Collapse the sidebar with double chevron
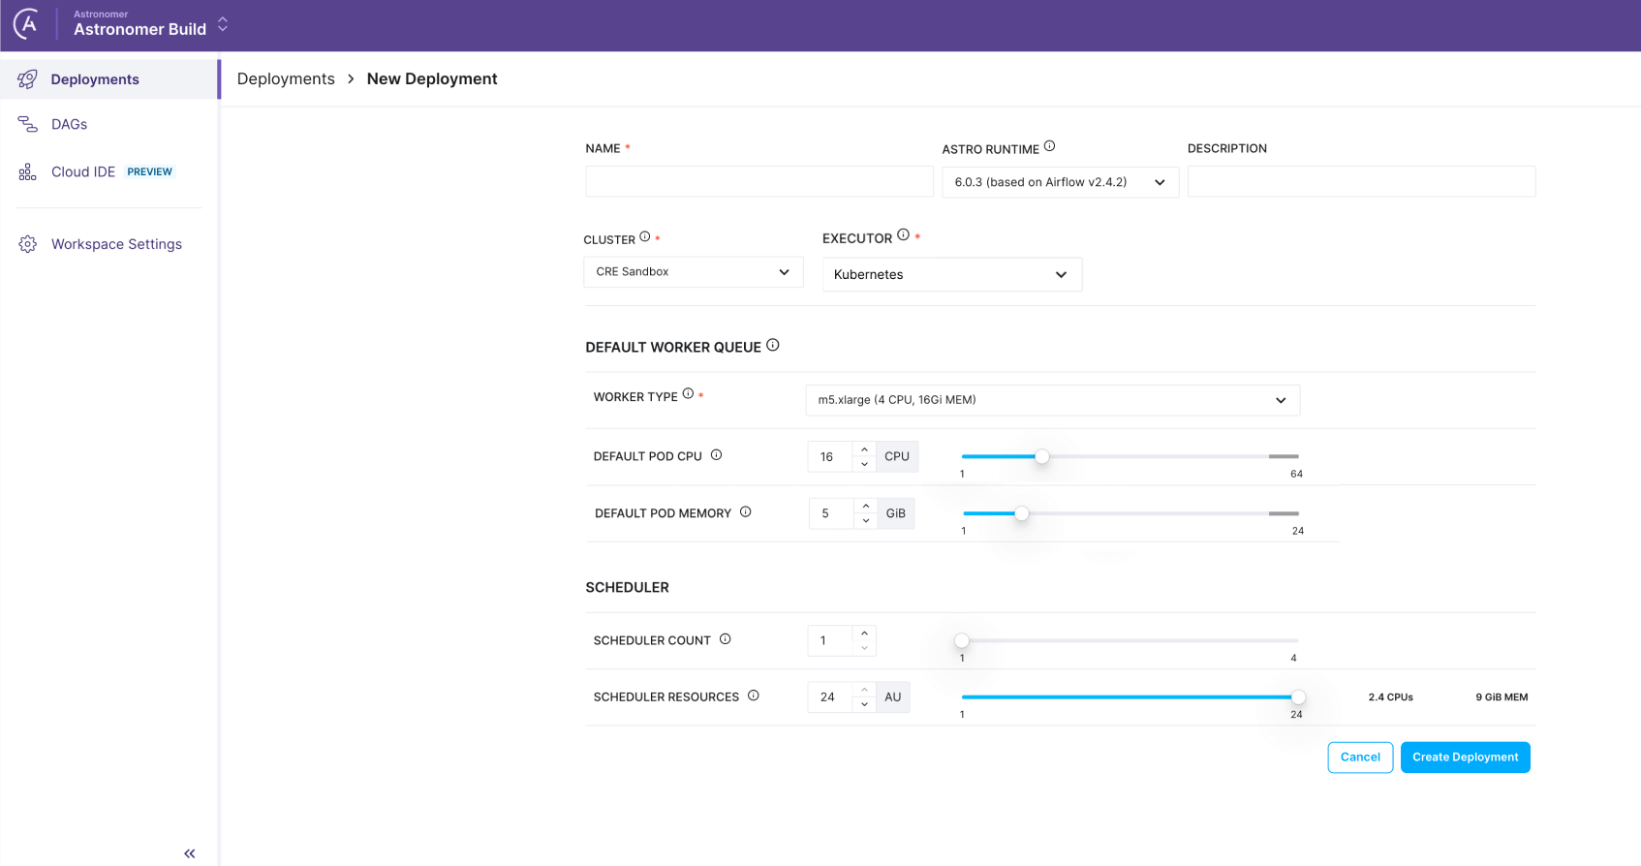This screenshot has width=1641, height=866. (x=190, y=853)
